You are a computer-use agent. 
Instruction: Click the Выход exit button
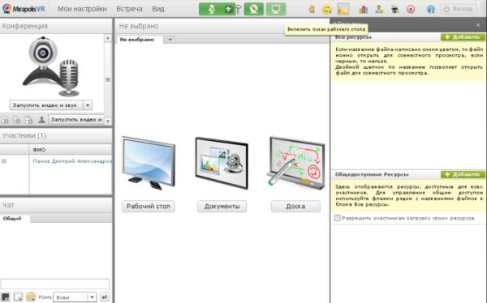point(458,9)
